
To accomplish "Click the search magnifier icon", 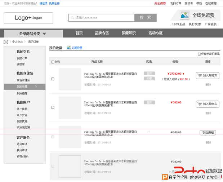I will pyautogui.click(x=72, y=18).
